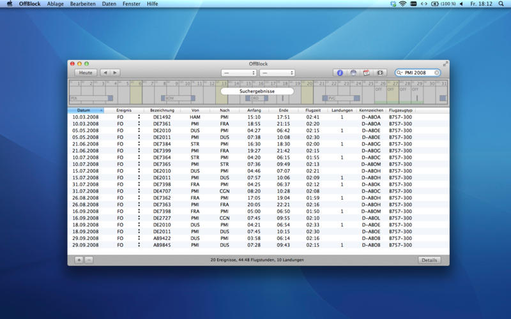Image resolution: width=511 pixels, height=319 pixels.
Task: Select the DE7399 flight cell
Action: click(x=162, y=151)
